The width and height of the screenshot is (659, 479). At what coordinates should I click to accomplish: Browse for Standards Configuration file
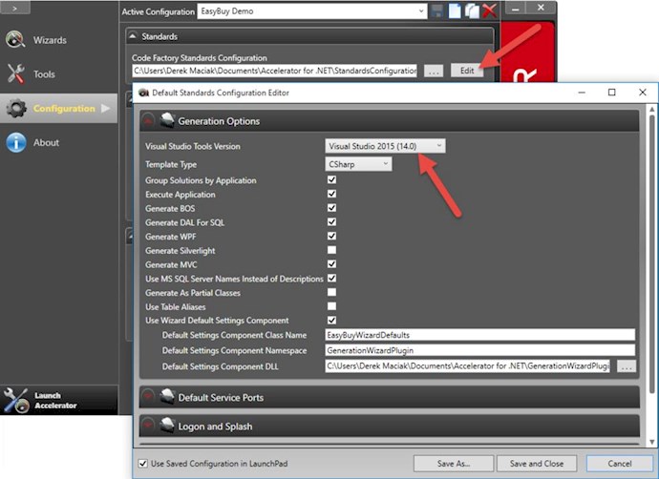click(x=434, y=71)
